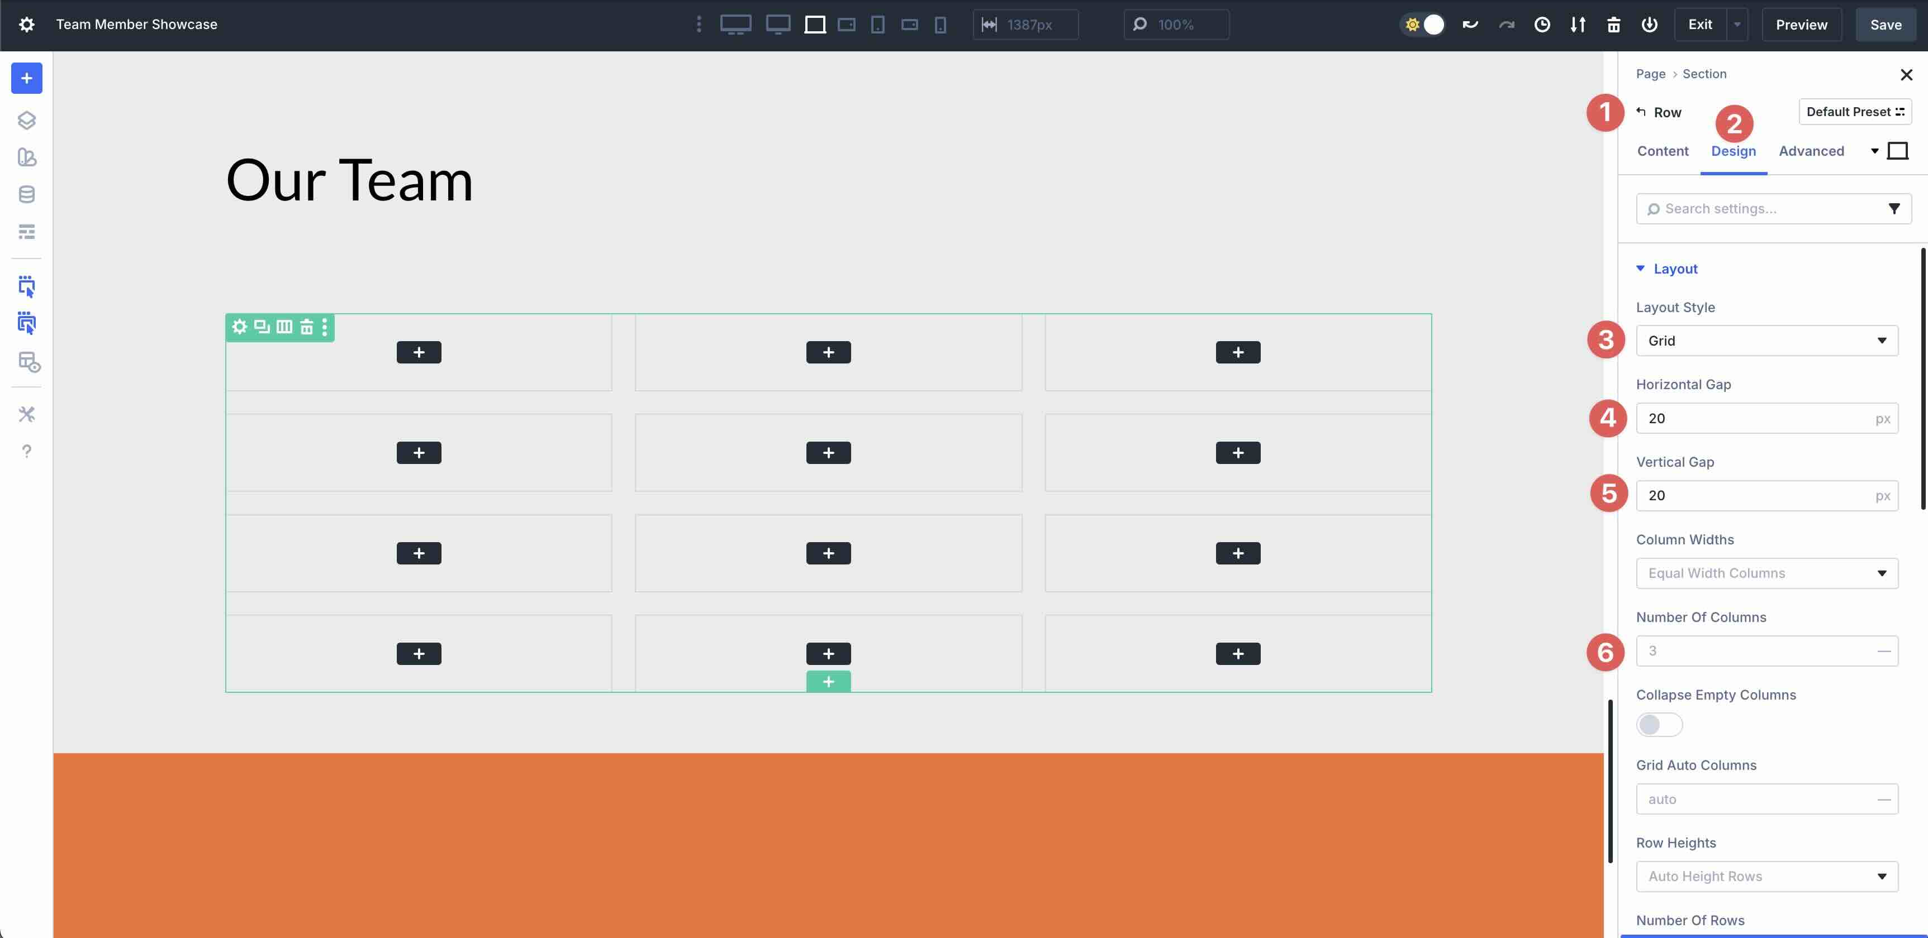1928x938 pixels.
Task: Open the Structure layers panel in sidebar
Action: tap(26, 119)
